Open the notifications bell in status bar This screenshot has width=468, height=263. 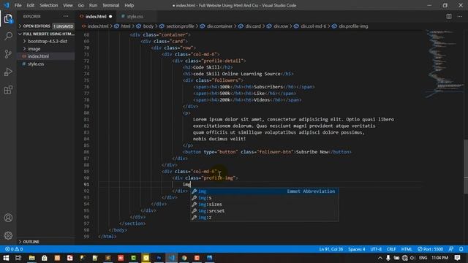[461, 249]
